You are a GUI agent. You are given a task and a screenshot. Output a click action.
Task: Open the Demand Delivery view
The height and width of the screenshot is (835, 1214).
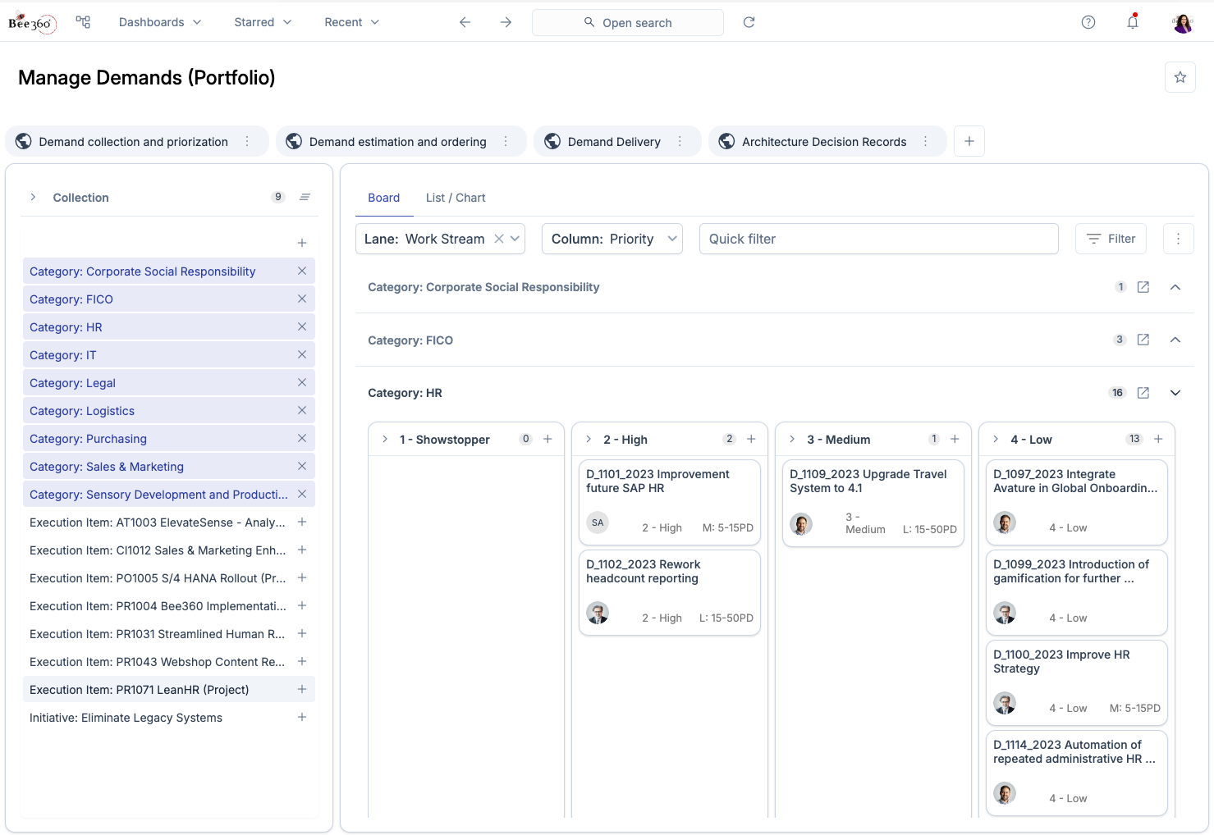click(x=613, y=142)
